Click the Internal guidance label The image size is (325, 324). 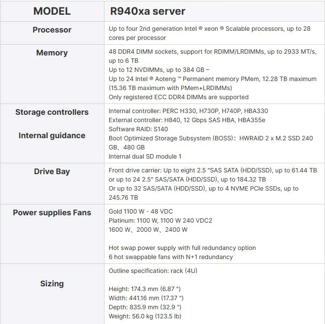click(x=52, y=136)
